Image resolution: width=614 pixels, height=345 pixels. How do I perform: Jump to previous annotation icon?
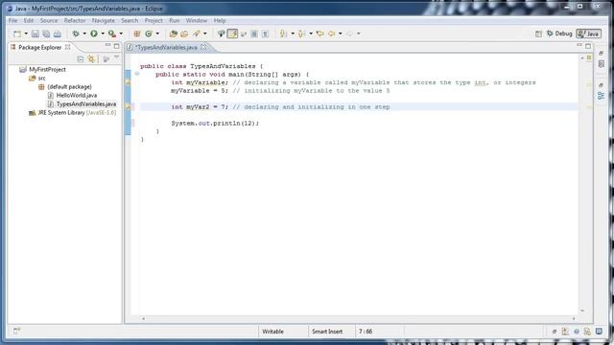click(x=301, y=34)
